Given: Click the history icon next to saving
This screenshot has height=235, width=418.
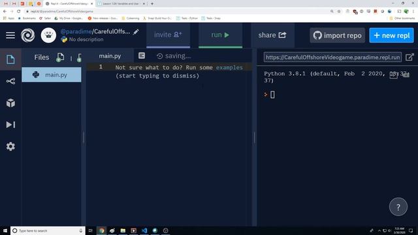Looking at the screenshot, I should [x=159, y=56].
